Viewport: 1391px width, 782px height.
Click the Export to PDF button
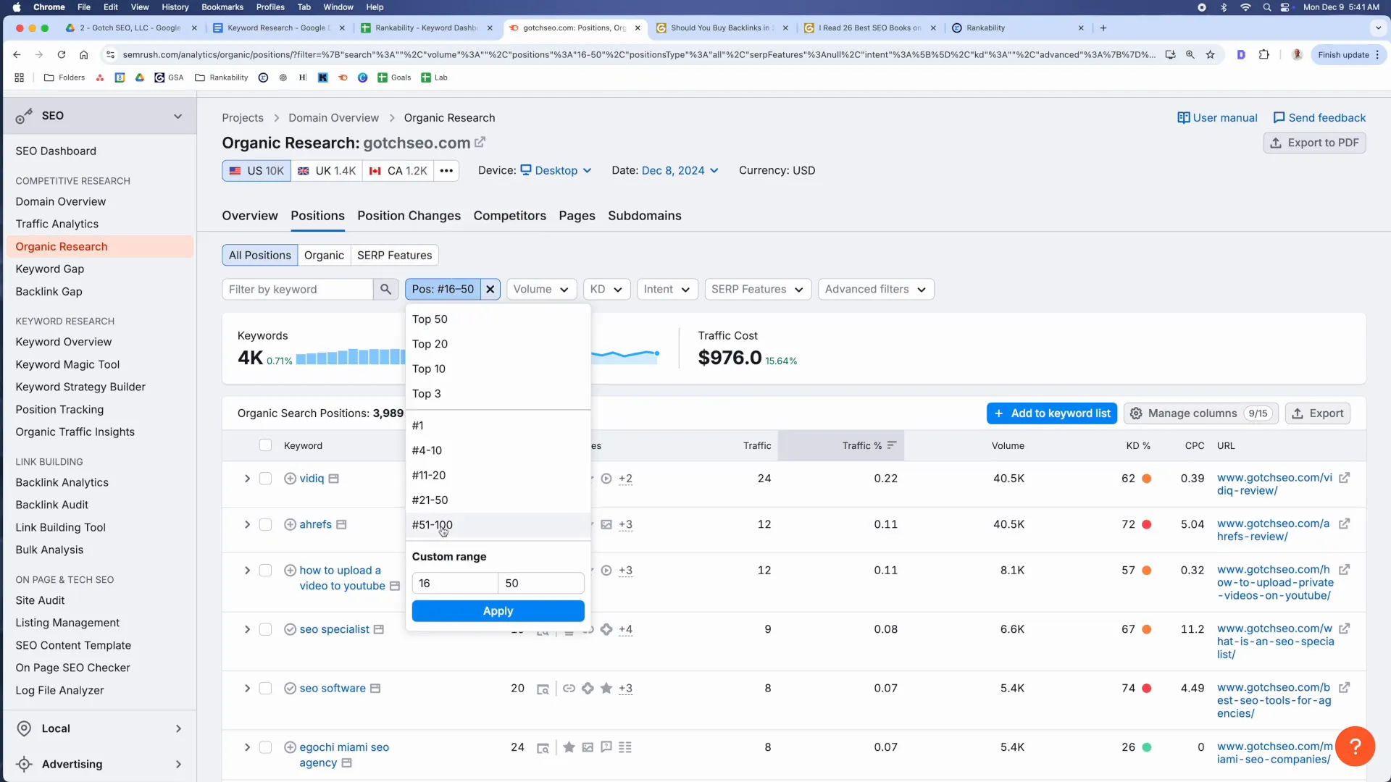pos(1314,143)
